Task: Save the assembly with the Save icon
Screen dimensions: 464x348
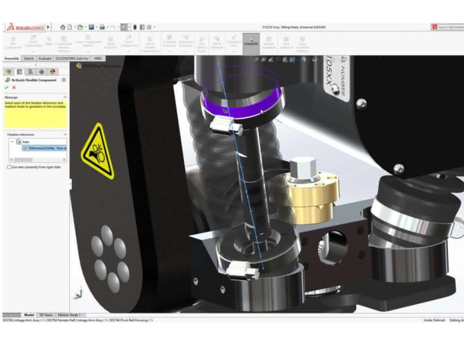Action: pyautogui.click(x=91, y=27)
